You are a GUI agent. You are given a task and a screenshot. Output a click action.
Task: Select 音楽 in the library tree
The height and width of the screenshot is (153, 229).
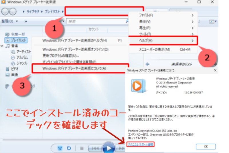pos(15,46)
